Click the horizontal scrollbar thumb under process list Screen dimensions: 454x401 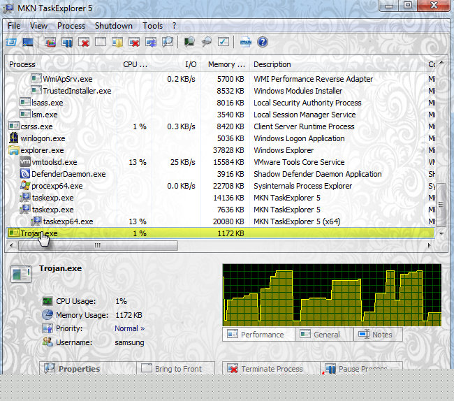[97, 246]
